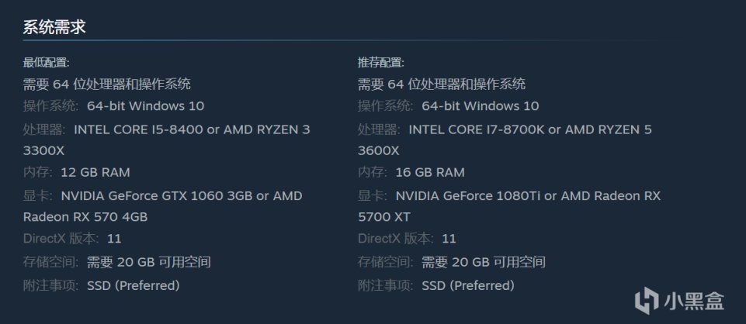
Task: Click the Intel Core i7-8700K processor line
Action: click(x=529, y=129)
